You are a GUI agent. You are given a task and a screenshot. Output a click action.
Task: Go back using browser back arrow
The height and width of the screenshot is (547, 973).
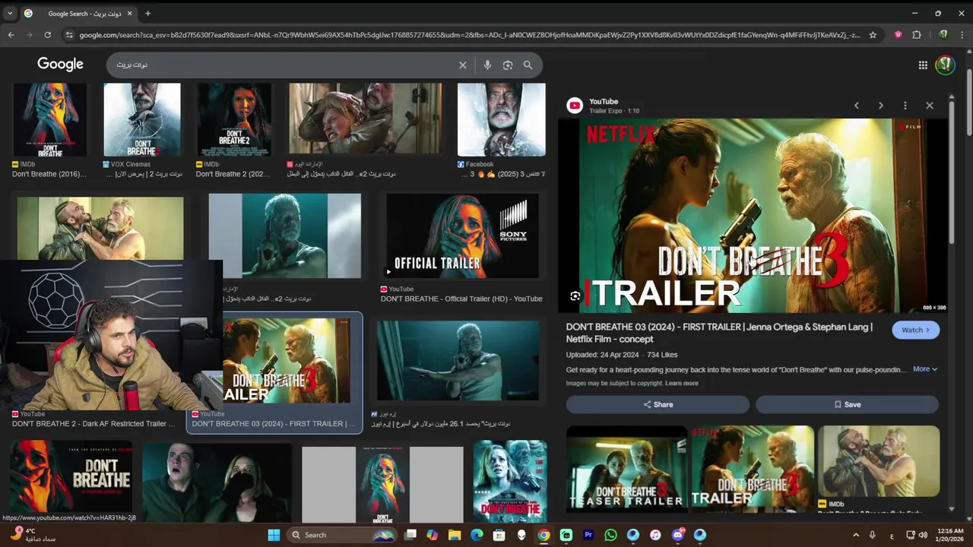(11, 35)
